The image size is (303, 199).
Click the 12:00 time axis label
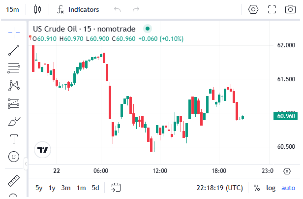coord(160,171)
